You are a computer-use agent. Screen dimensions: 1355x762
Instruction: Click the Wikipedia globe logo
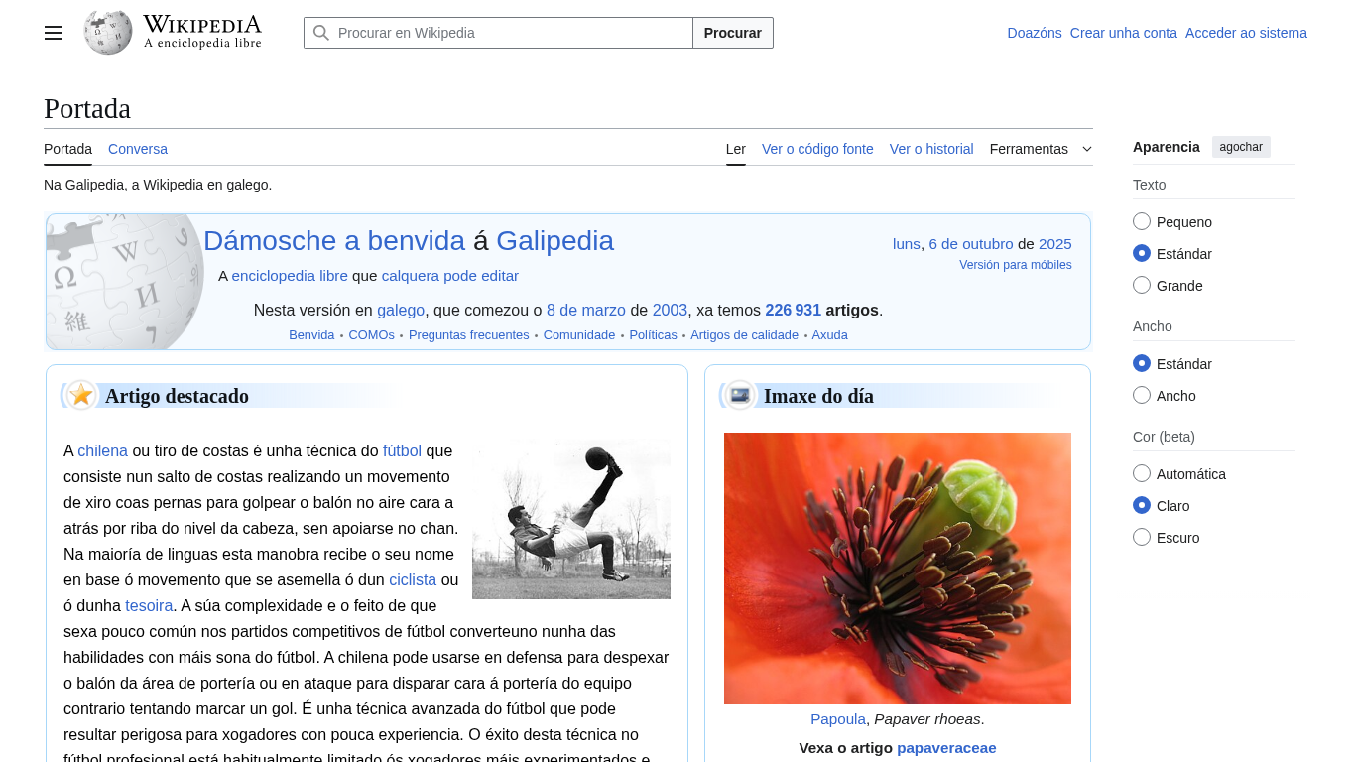(108, 32)
